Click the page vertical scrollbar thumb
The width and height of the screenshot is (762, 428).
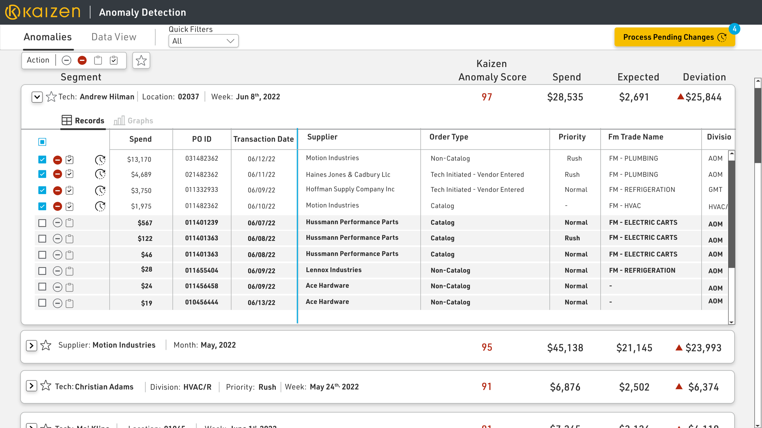pos(758,125)
